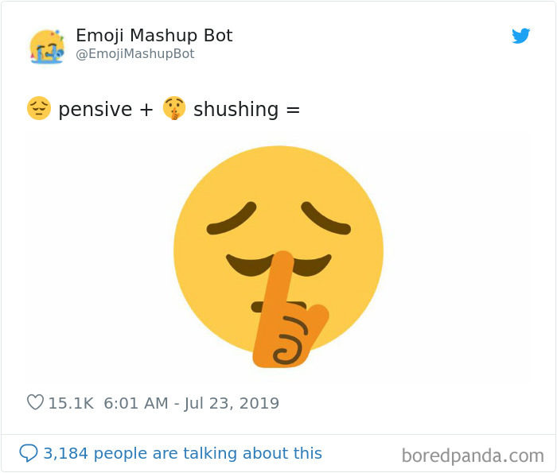Open the Twitter bird logo
The width and height of the screenshot is (557, 473).
pos(521,36)
